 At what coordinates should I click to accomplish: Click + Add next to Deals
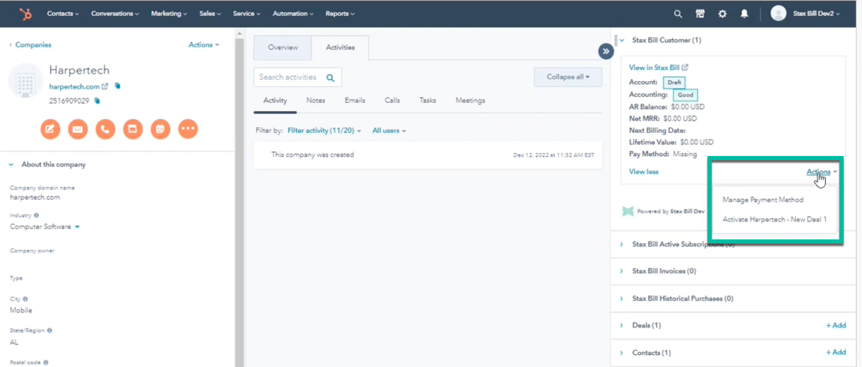pyautogui.click(x=836, y=325)
